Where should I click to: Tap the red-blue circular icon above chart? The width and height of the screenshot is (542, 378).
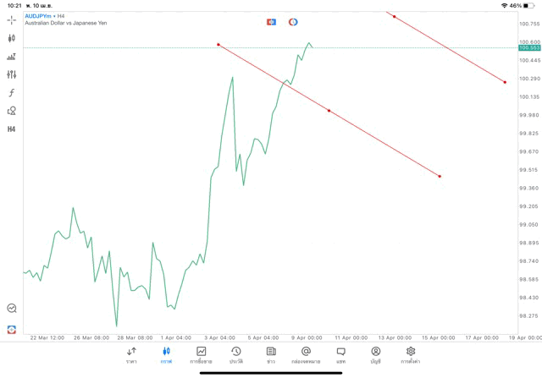[293, 22]
